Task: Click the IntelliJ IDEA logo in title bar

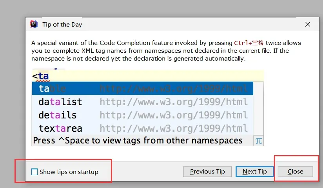Action: coord(34,24)
